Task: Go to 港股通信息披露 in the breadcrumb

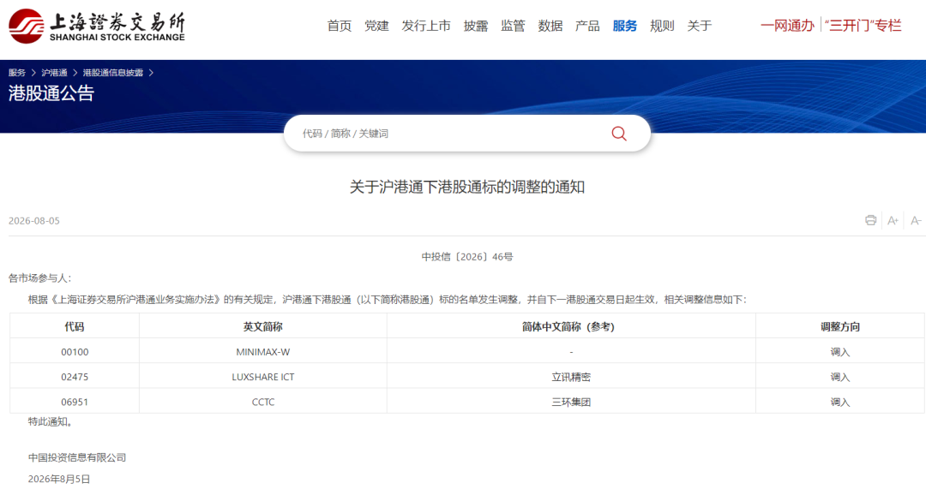Action: tap(113, 73)
